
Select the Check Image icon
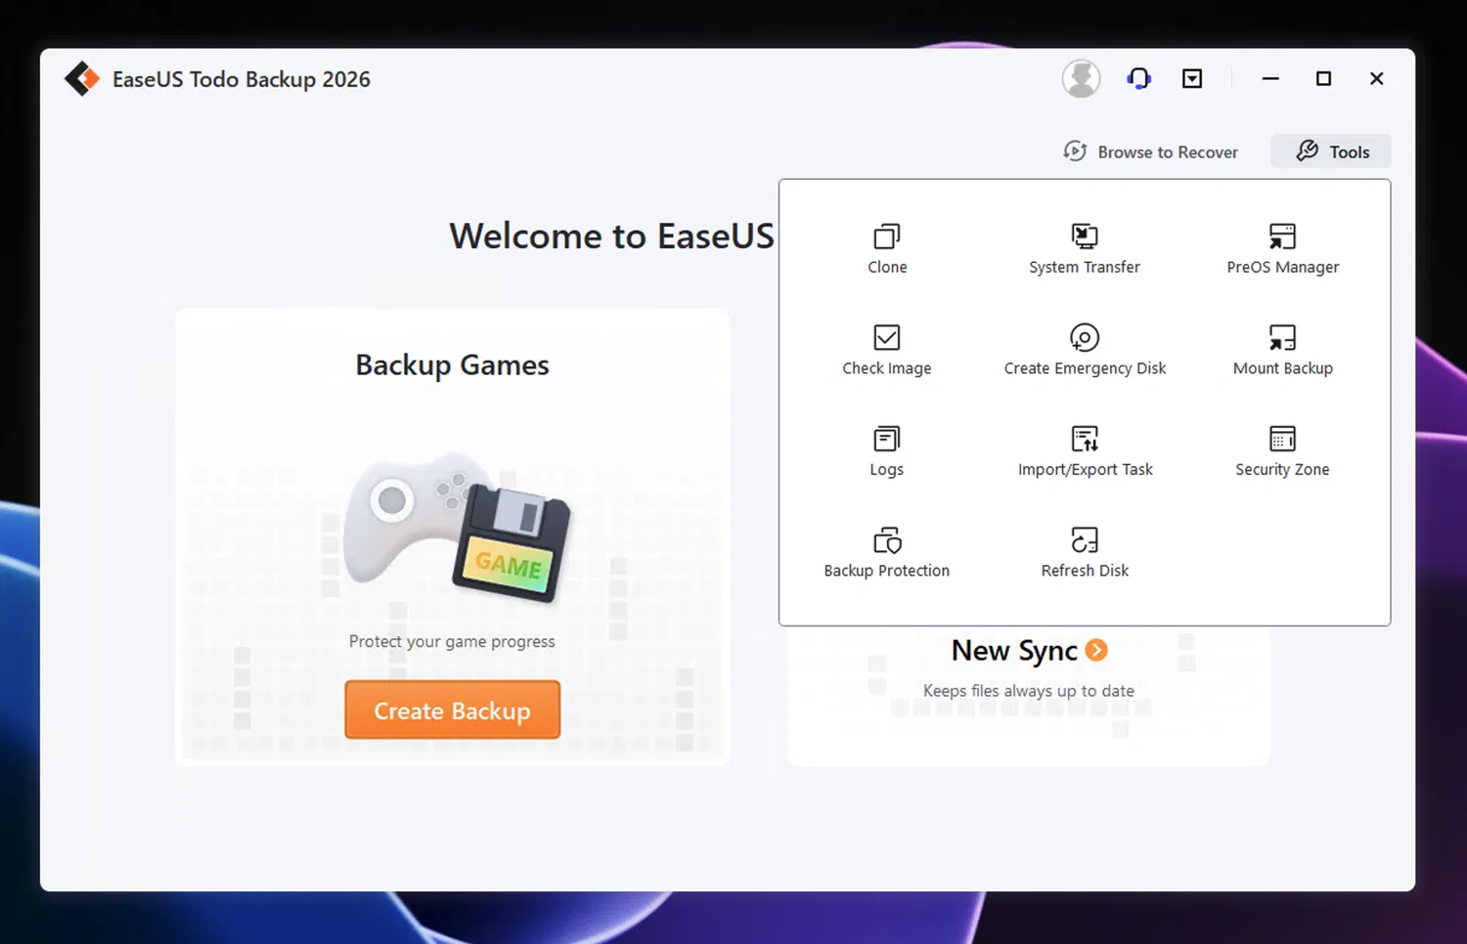pyautogui.click(x=887, y=337)
